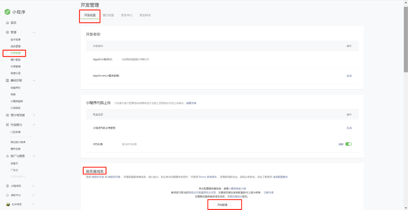Screen dimensions: 408x210
Task: Open 付费管理 in the sidebar
Action: coord(16,67)
